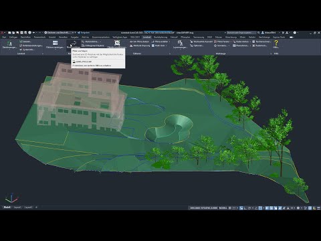Screen dimensions: 321x241
Task: Click the Plot printer quick access icon
Action: click(x=29, y=33)
